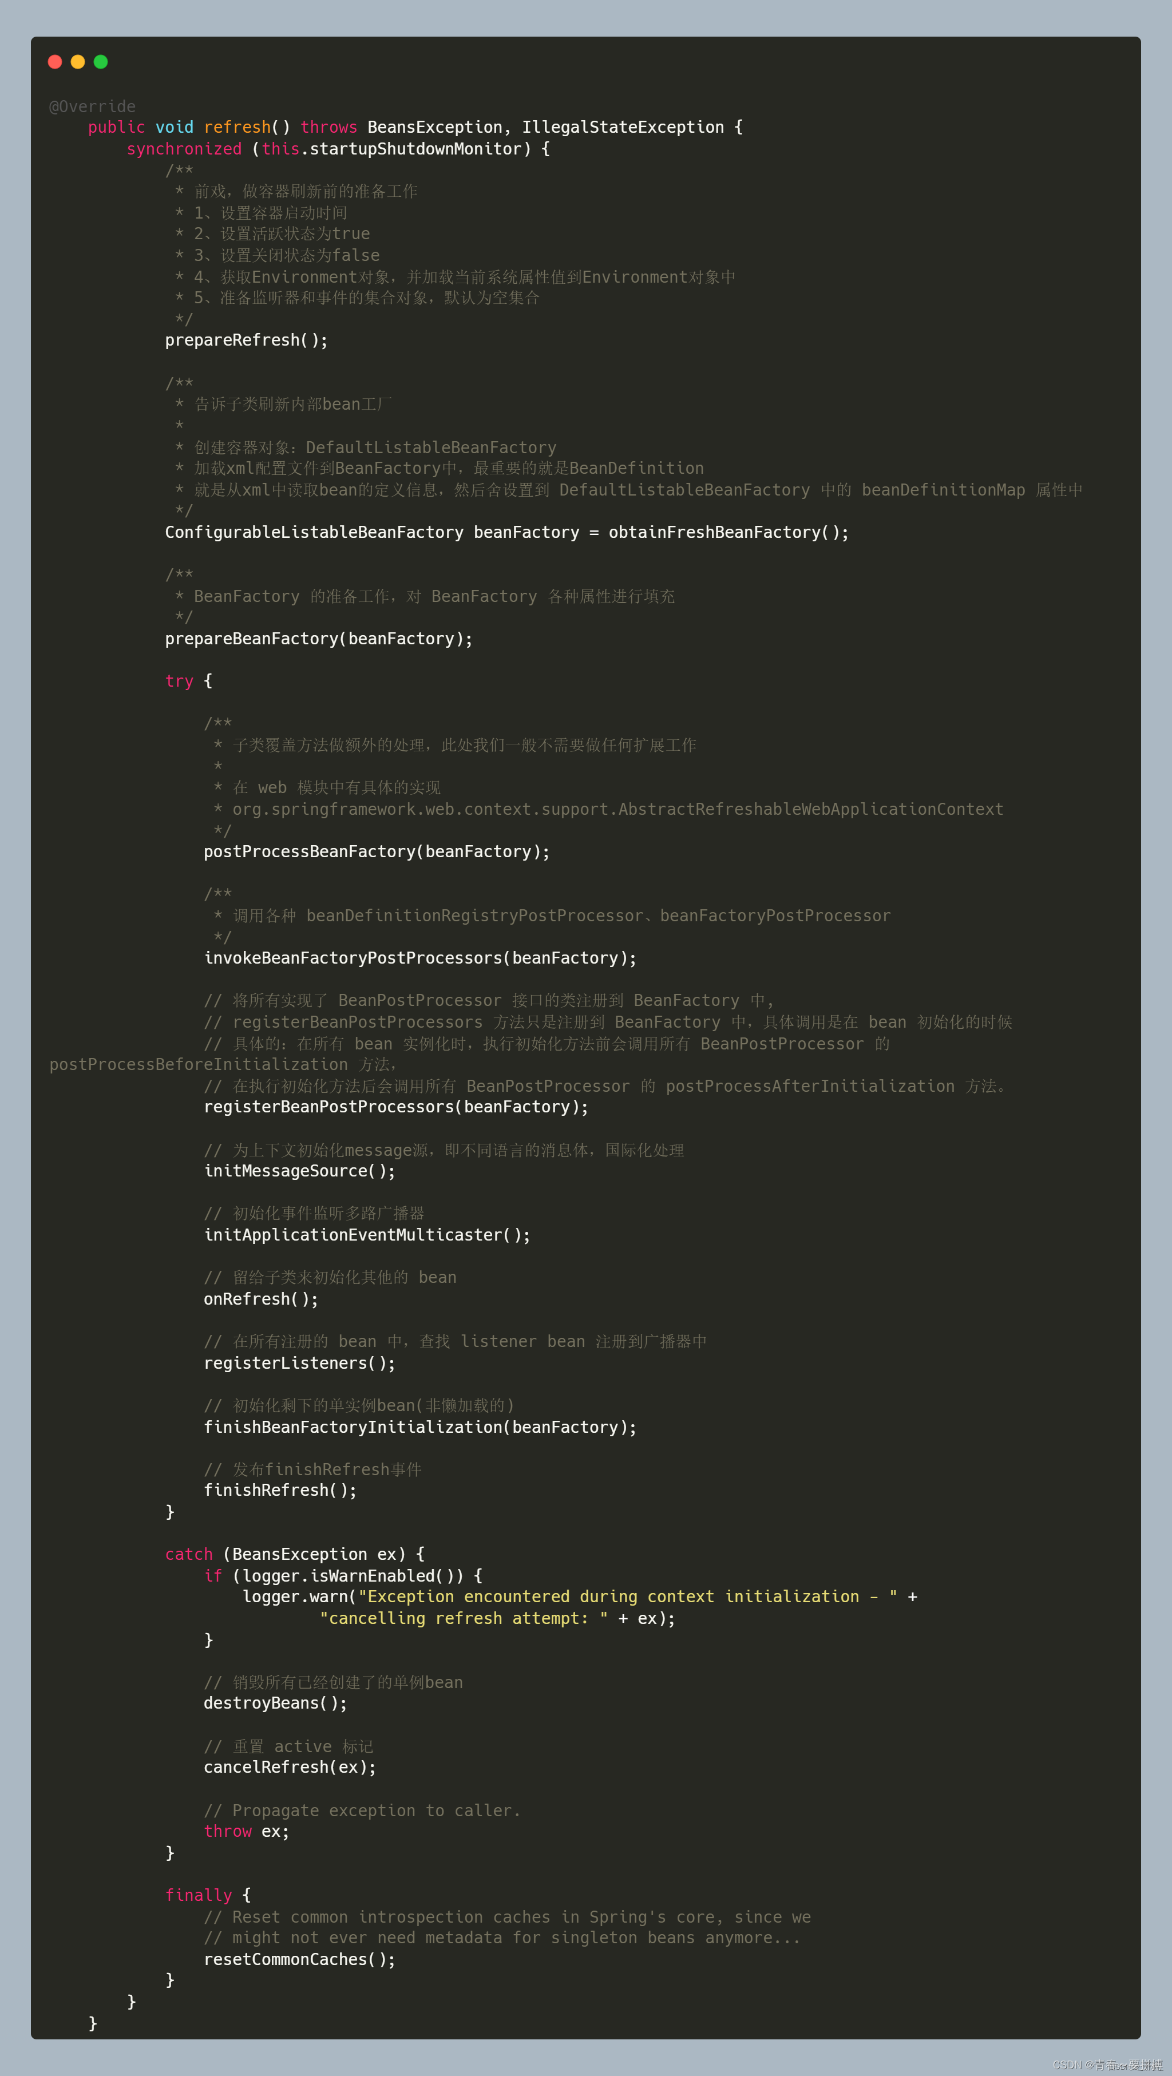Click the prepareRefresh() call

click(x=246, y=340)
